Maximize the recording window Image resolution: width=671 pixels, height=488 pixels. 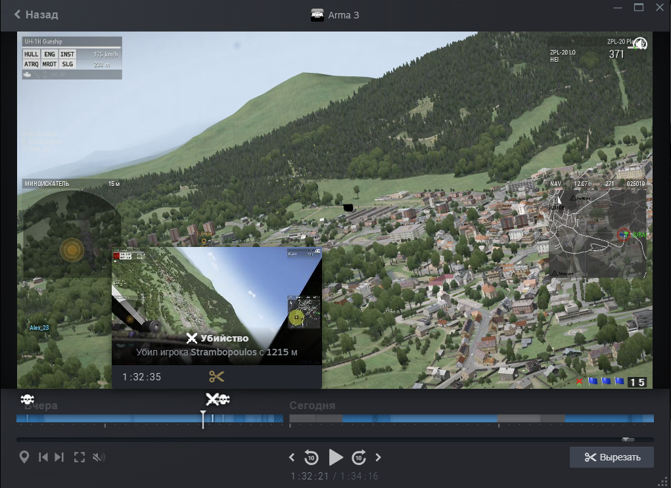[639, 7]
